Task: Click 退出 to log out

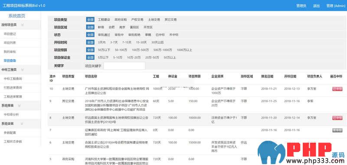Action: [316, 6]
